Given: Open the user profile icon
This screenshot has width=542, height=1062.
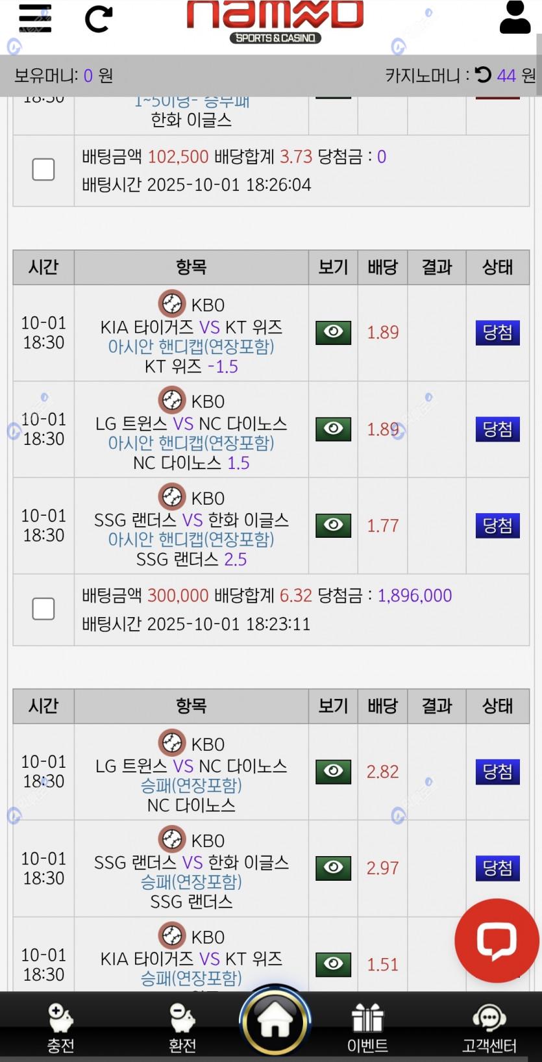Looking at the screenshot, I should pyautogui.click(x=515, y=18).
